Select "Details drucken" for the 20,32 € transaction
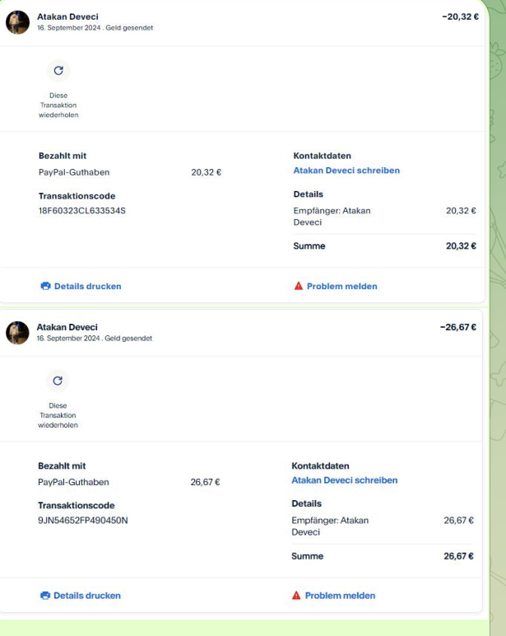The height and width of the screenshot is (636, 506). tap(87, 287)
